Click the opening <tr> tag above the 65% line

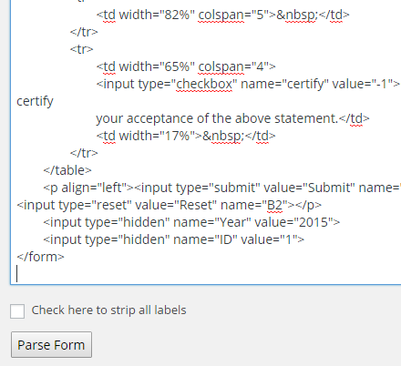tap(81, 49)
